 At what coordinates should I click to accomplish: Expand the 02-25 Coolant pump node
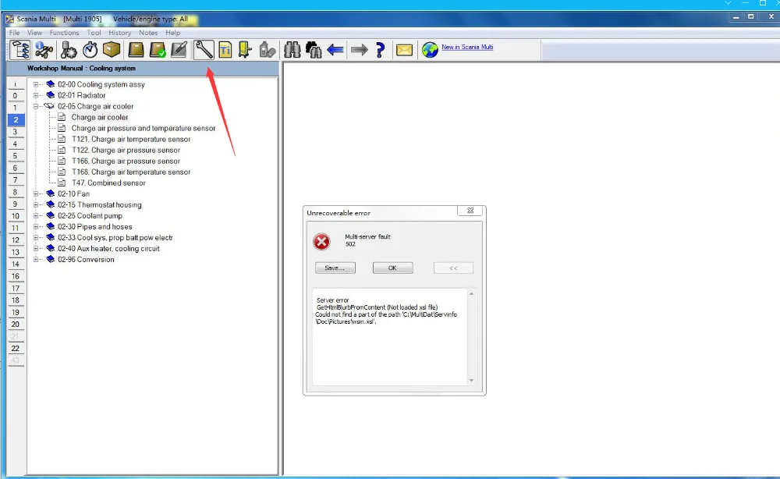(36, 216)
